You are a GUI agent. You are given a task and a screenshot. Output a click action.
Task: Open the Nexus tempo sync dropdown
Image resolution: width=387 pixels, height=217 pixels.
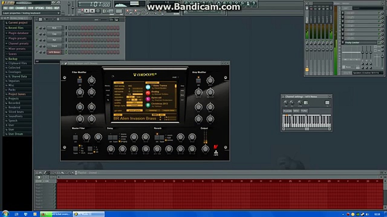coord(134,105)
